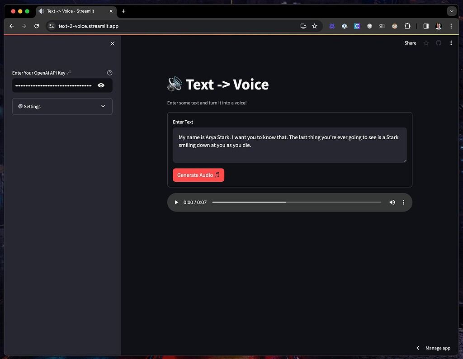Screen dimensions: 463x359
Task: Expand the Settings section
Action: coord(62,106)
